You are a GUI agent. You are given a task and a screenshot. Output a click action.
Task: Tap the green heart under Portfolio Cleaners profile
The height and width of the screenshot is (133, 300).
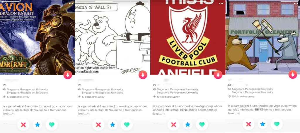(x=277, y=124)
